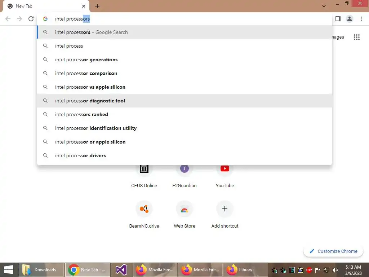Screen dimensions: 369x277
Task: Select 'intel processor vs apple silicon' suggestion
Action: (184, 87)
